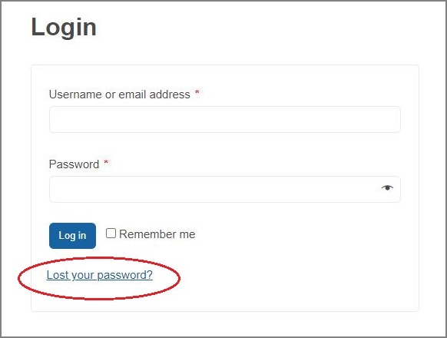Show password using the eye icon

[387, 187]
